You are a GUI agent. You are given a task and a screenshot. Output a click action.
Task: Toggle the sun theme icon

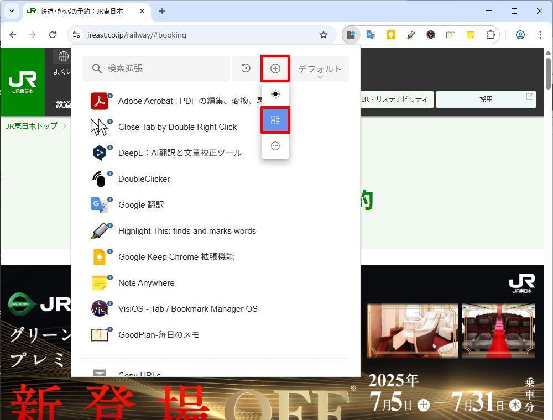tap(275, 94)
